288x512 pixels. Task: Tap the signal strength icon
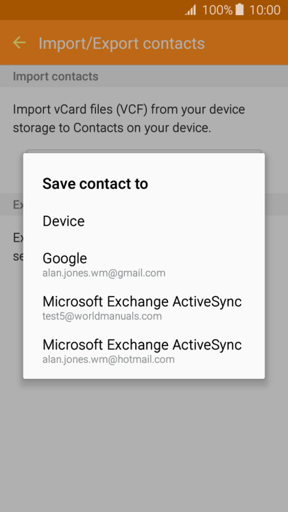(191, 10)
